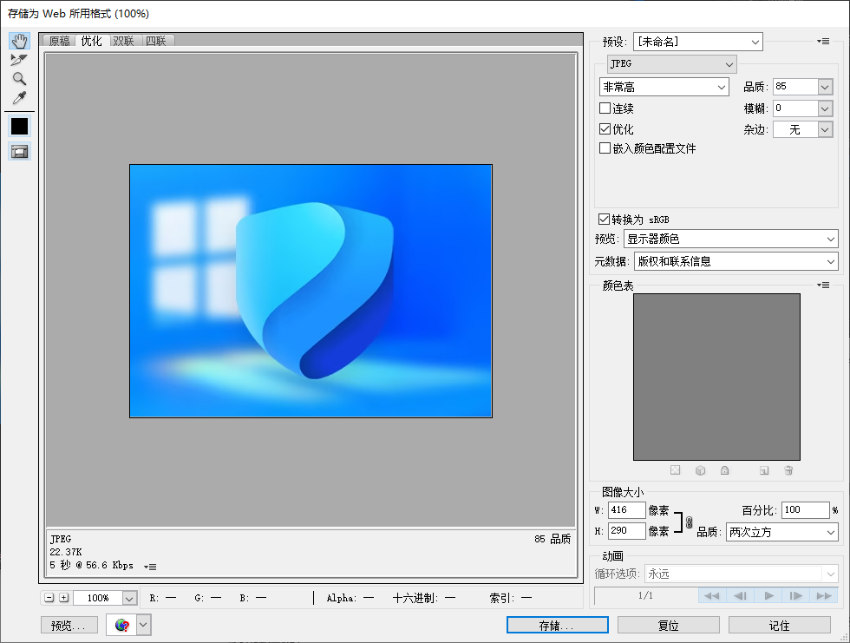This screenshot has height=643, width=850.
Task: Open the 两次立方 resample quality dropdown
Action: pos(782,532)
